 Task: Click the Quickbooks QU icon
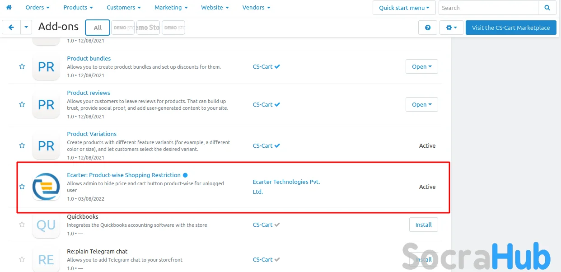pos(46,225)
